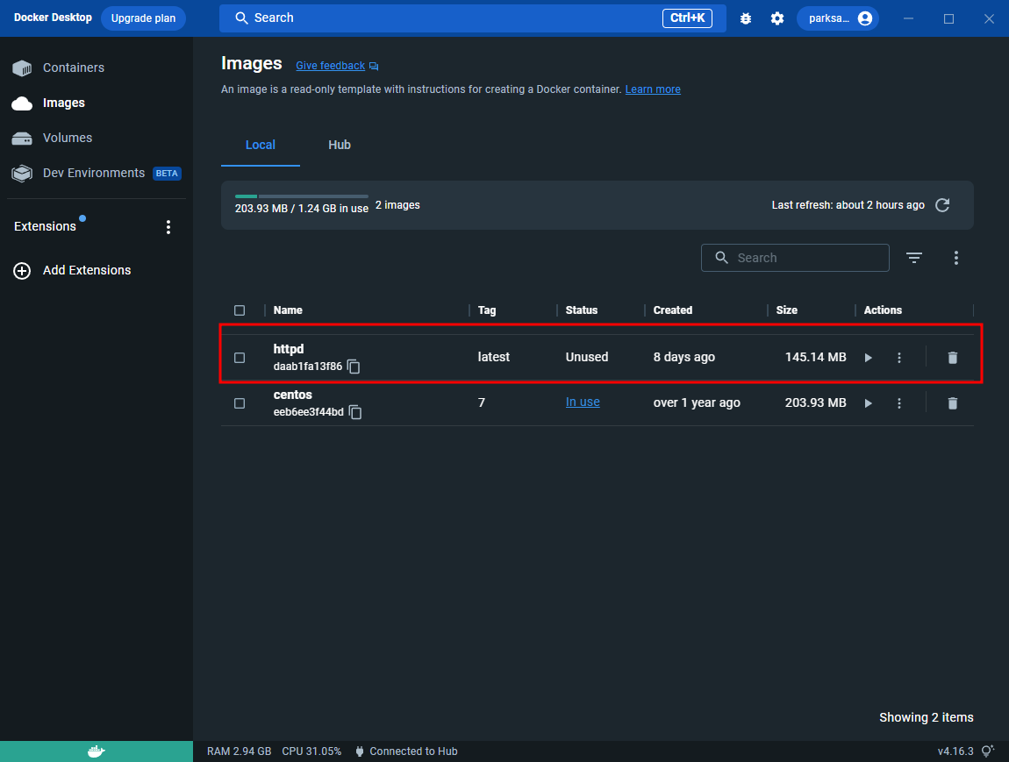Switch to the Local tab

coord(261,146)
